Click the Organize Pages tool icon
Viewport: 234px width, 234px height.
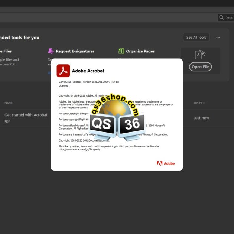(121, 51)
